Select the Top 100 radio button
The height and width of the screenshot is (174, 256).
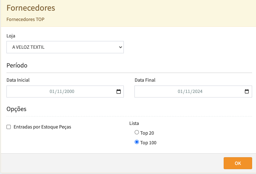pos(137,142)
